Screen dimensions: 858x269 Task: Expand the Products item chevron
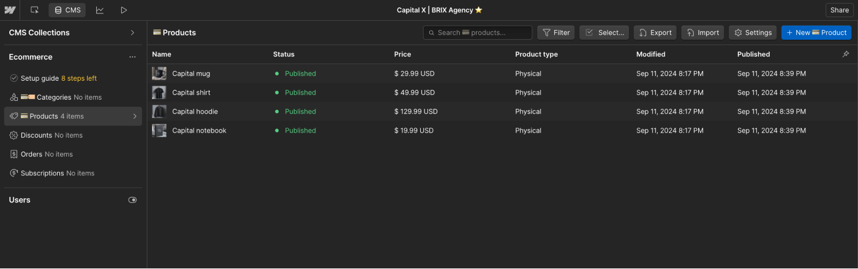135,116
